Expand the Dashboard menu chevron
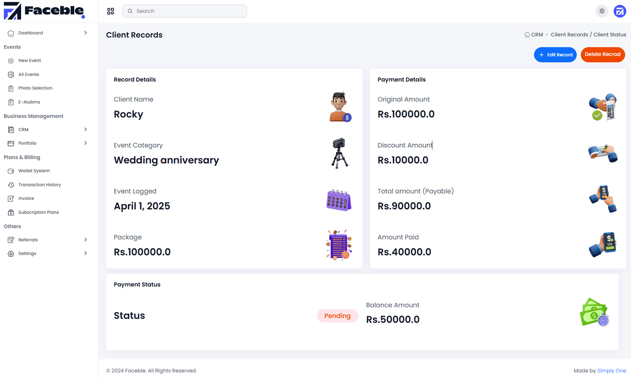 tap(85, 33)
